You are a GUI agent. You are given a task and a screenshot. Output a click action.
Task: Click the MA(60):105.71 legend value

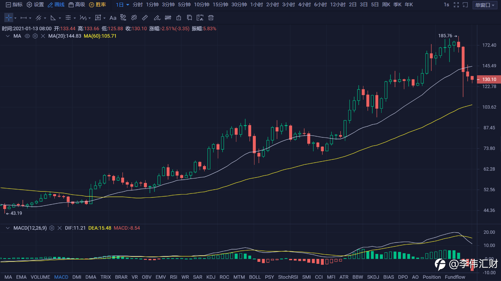click(x=100, y=36)
